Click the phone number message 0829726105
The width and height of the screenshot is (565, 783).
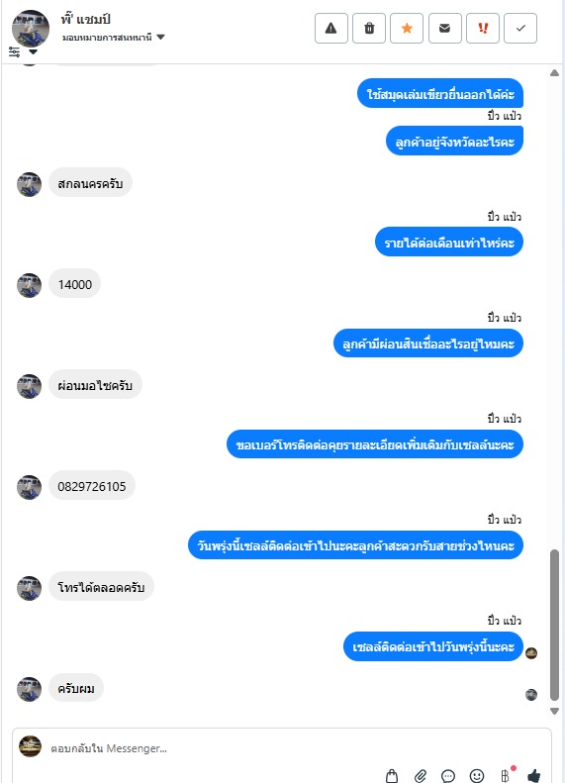click(92, 486)
